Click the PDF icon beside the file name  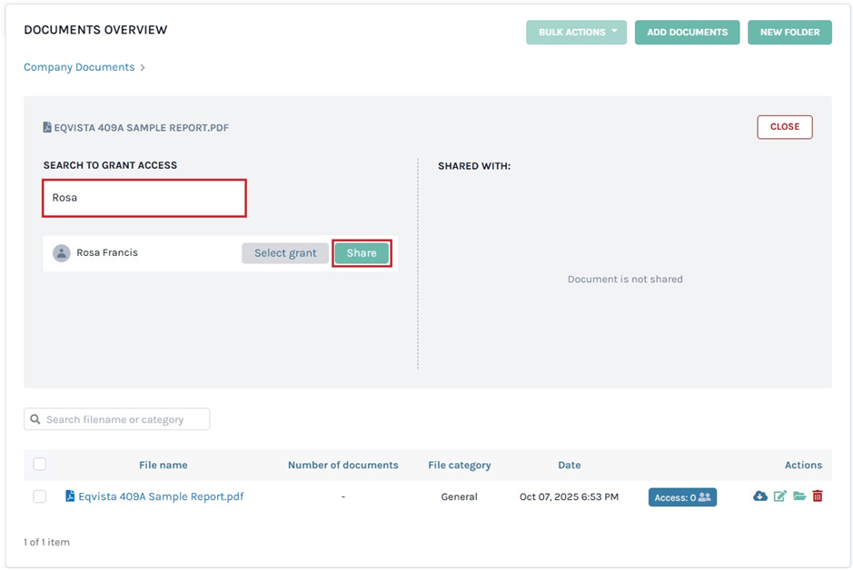tap(70, 496)
